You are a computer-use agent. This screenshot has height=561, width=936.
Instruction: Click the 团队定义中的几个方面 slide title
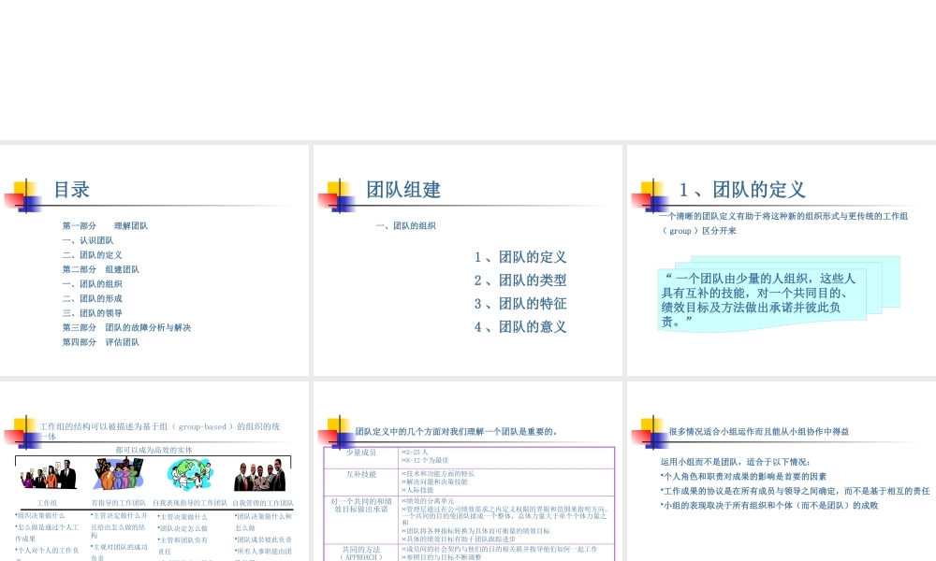pos(456,432)
